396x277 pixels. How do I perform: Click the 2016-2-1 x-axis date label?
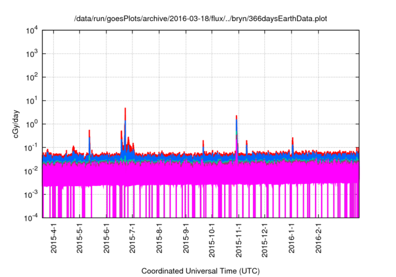pyautogui.click(x=319, y=239)
